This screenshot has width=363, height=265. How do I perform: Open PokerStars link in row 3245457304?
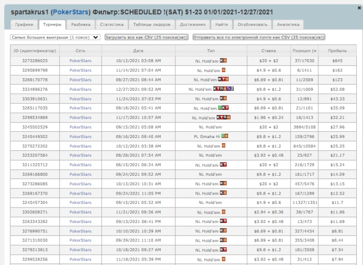pos(80,203)
